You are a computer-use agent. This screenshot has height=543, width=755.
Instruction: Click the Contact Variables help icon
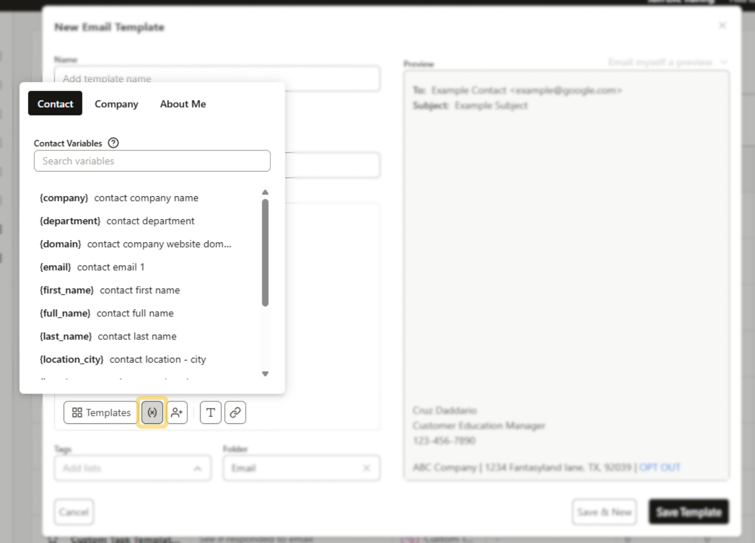[113, 142]
